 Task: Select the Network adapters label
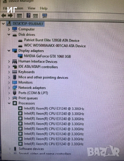(32, 88)
